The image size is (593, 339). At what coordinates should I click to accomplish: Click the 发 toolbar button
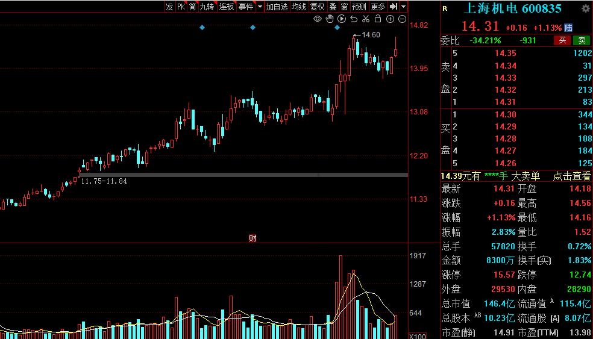tap(169, 7)
